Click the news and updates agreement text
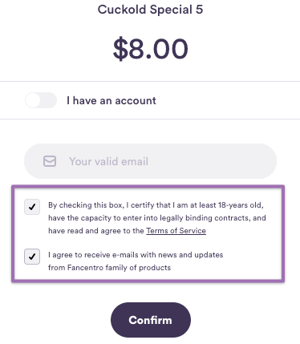Image resolution: width=300 pixels, height=344 pixels. tap(136, 261)
